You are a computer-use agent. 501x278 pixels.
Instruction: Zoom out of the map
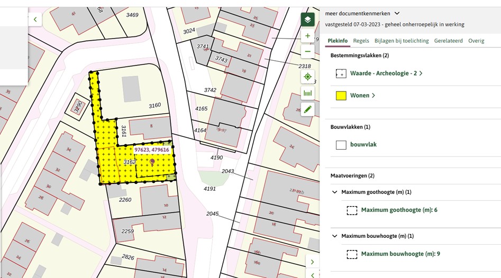coord(307,51)
